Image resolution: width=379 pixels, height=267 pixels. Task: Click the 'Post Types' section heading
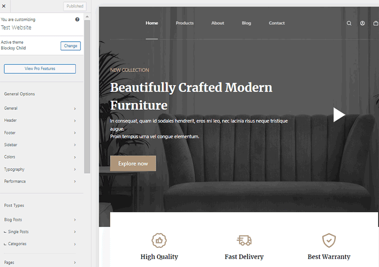click(14, 205)
